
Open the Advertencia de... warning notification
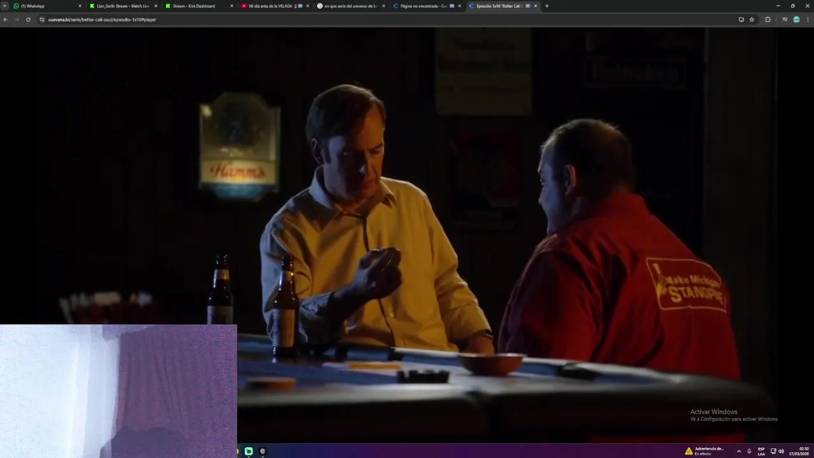(705, 451)
